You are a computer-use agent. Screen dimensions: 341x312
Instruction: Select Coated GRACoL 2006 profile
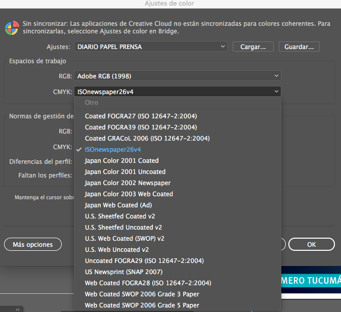(178, 138)
